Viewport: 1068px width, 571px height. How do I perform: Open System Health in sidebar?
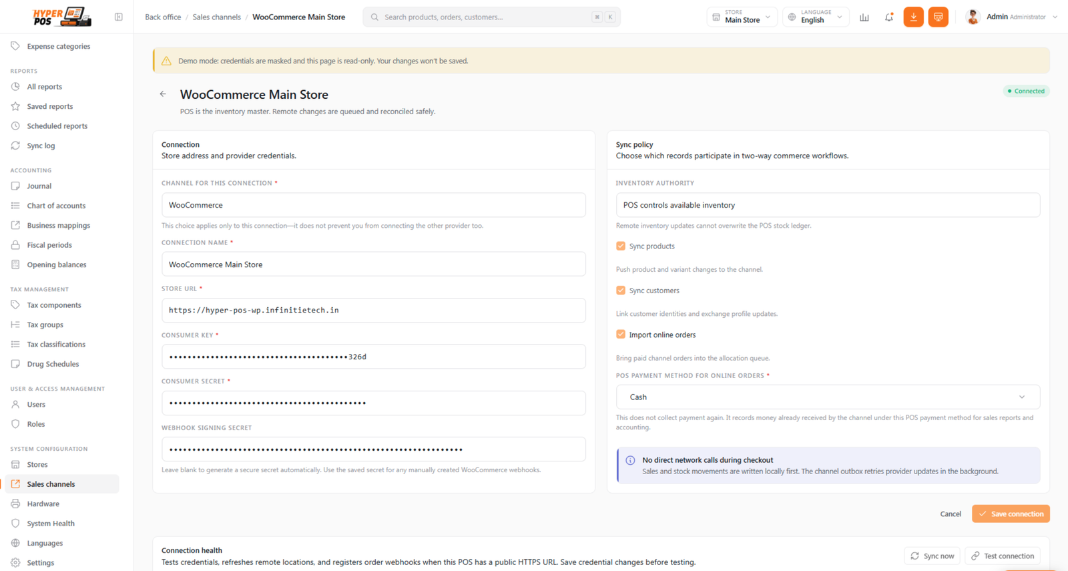point(62,524)
